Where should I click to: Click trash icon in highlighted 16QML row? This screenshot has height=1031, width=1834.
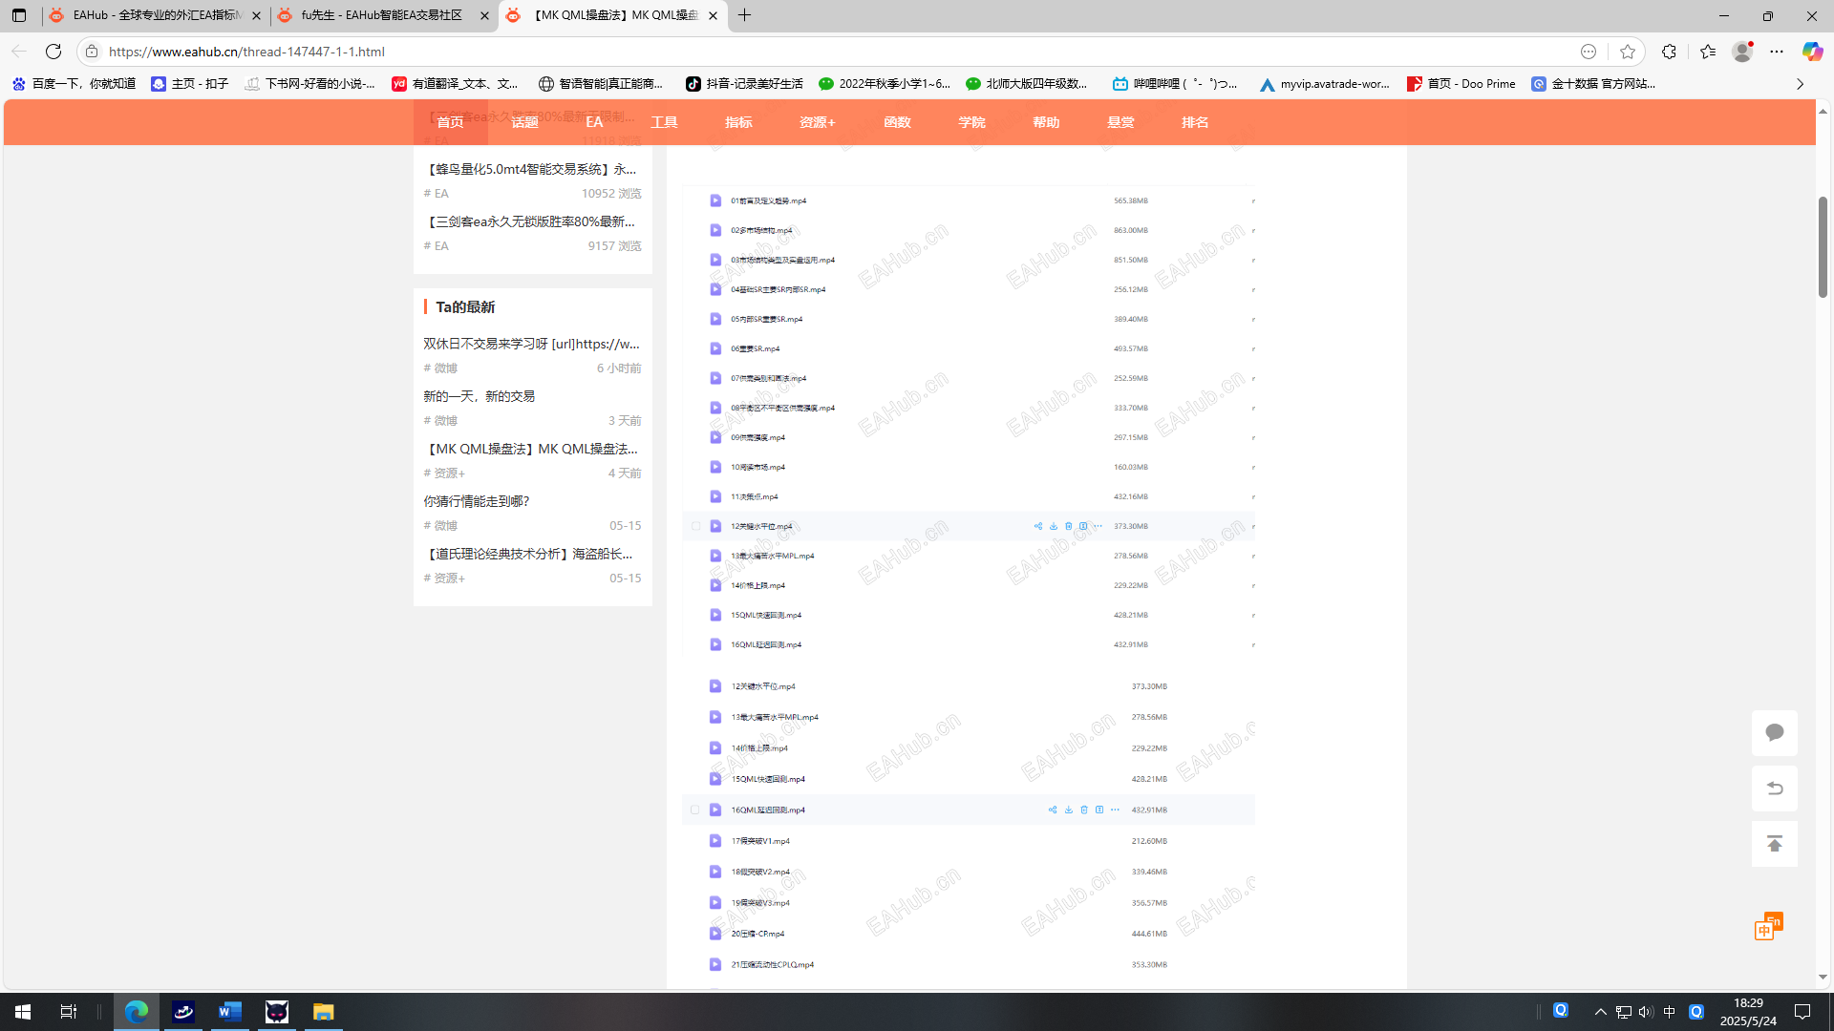coord(1084,810)
